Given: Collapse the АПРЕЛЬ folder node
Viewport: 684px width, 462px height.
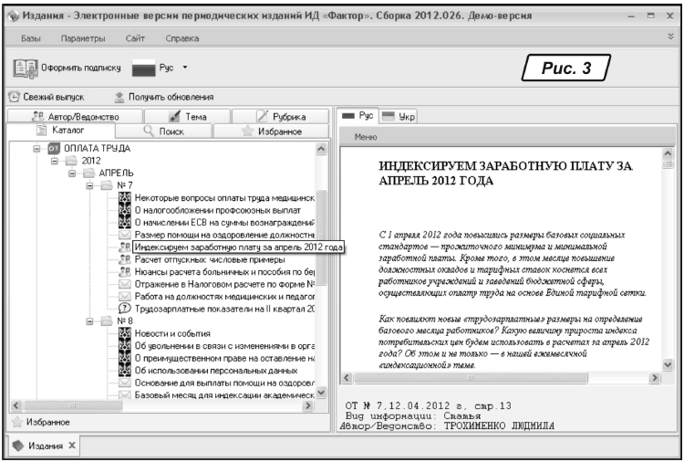Looking at the screenshot, I should pos(71,173).
